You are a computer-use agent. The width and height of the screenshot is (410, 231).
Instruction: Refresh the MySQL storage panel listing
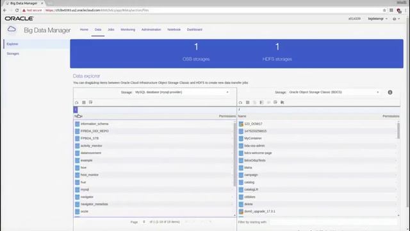click(77, 103)
